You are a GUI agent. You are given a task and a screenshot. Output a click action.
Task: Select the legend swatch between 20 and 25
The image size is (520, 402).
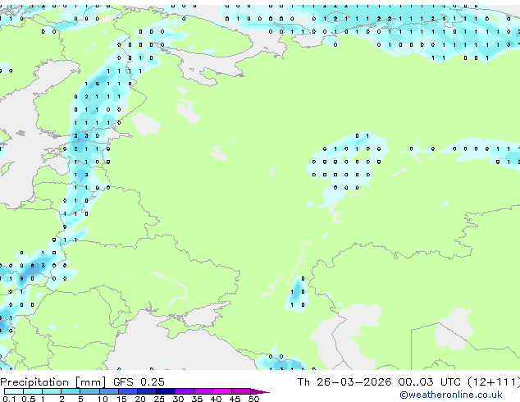146,391
